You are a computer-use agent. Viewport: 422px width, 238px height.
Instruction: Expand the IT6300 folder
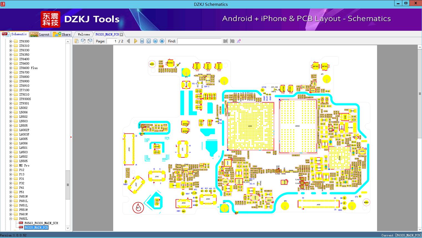(11, 41)
